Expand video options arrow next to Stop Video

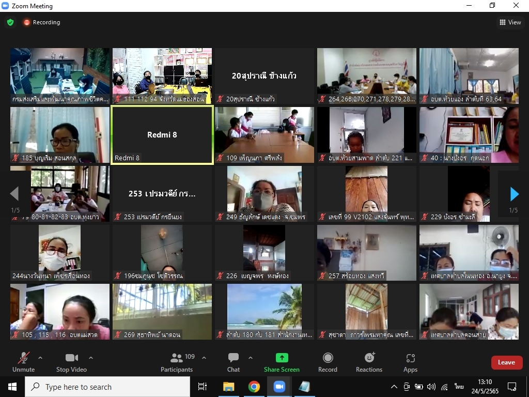[x=91, y=358]
